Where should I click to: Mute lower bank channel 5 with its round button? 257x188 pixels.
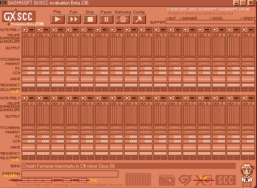[83, 98]
